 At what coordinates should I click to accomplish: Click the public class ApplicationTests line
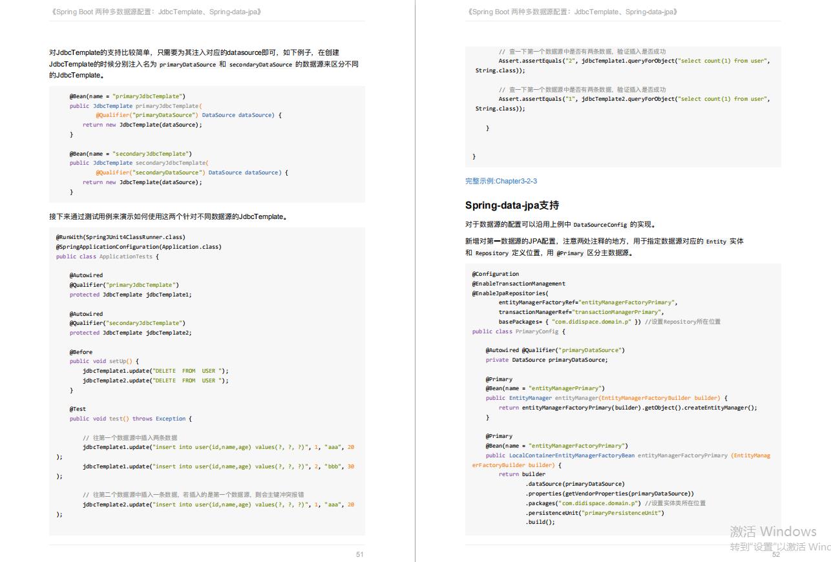point(107,256)
